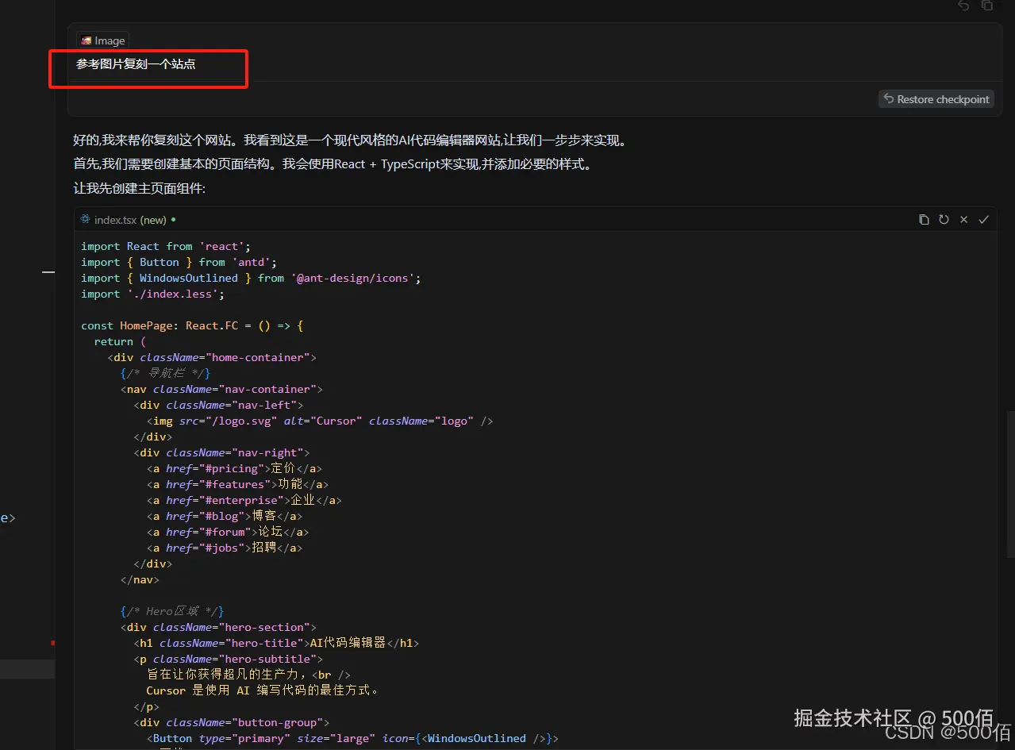Click the chat panel vertical scrollbar
This screenshot has height=750, width=1015.
click(1010, 483)
